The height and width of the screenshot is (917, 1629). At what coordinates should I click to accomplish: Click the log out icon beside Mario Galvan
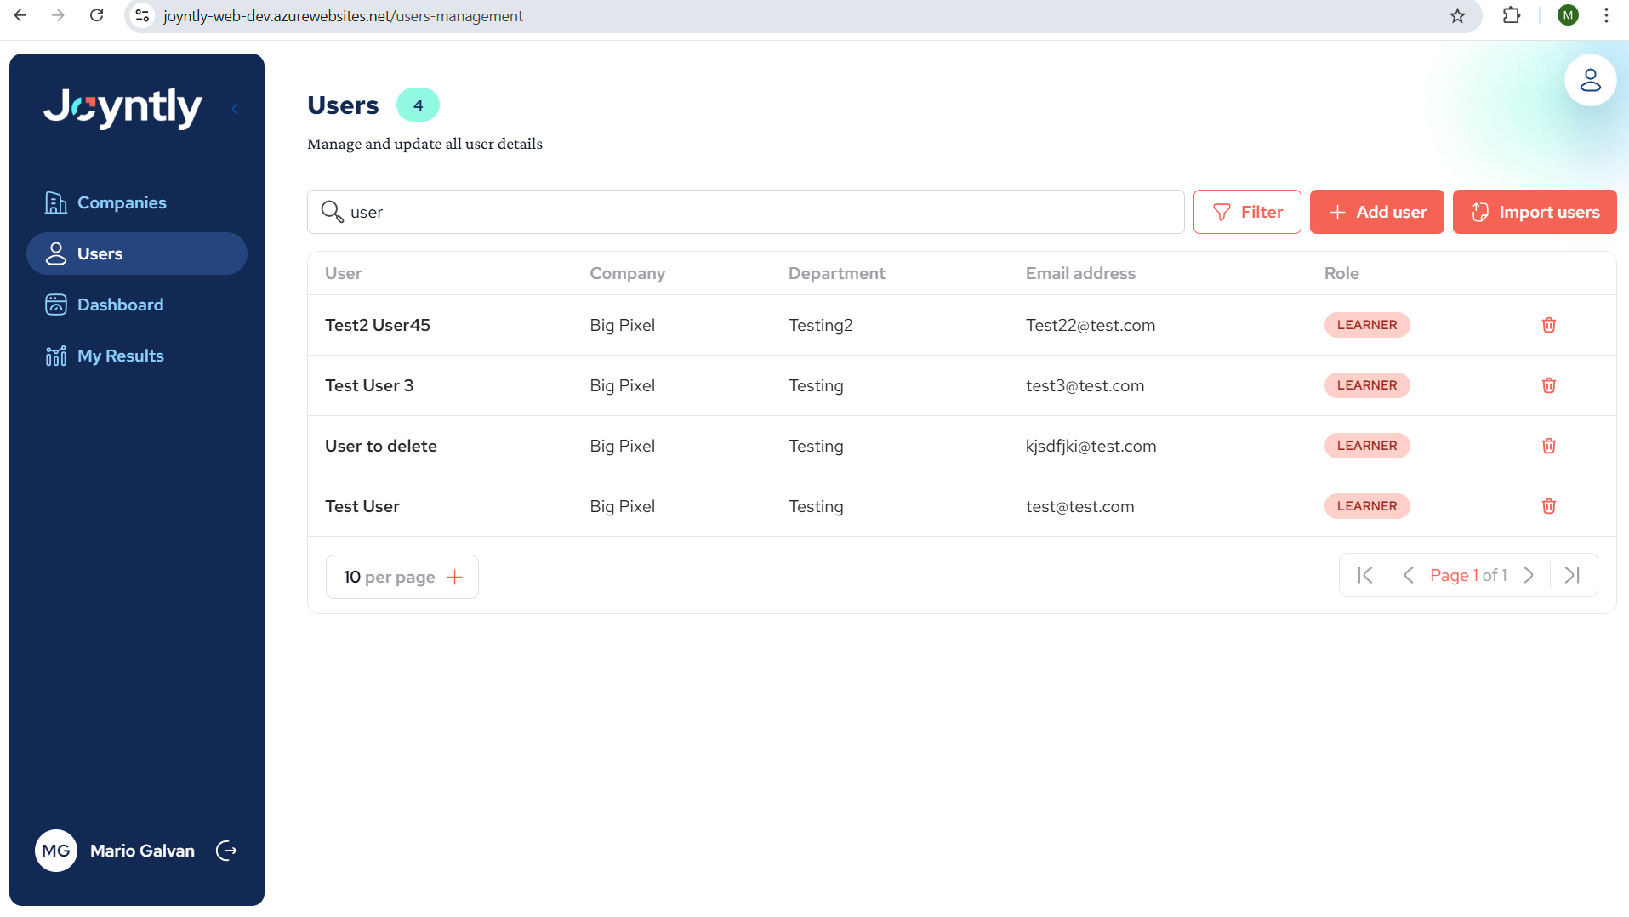226,851
